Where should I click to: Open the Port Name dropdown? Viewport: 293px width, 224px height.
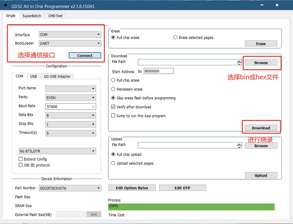[71, 88]
